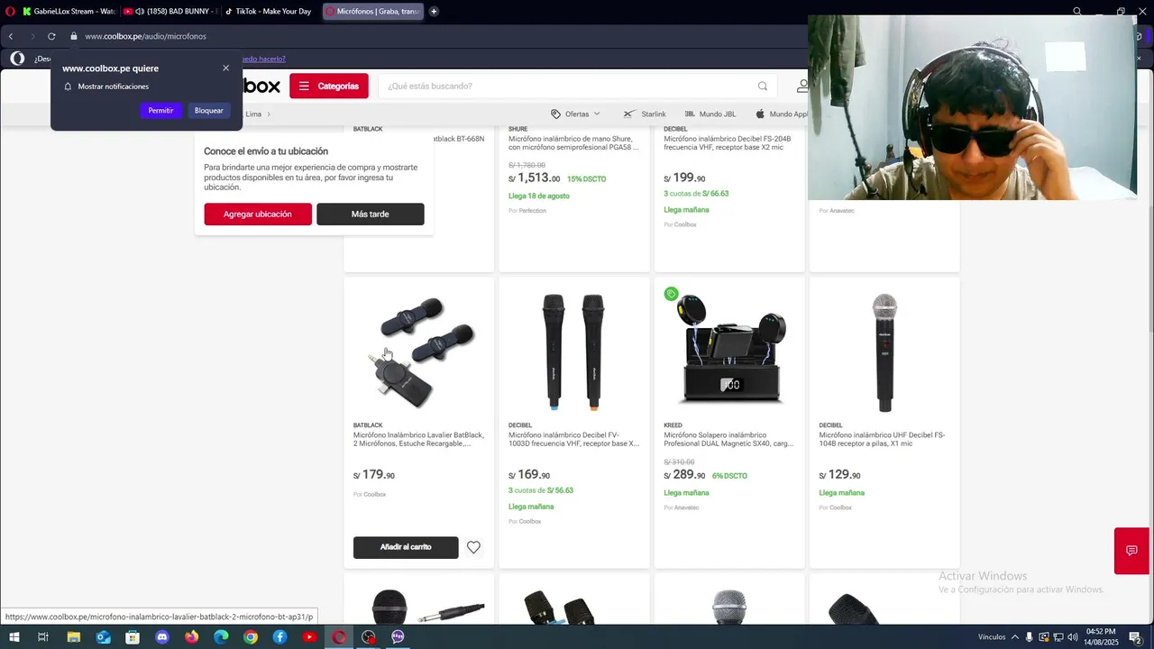Mute the BAD BUNNY tab audio icon
The image size is (1154, 649).
140,12
